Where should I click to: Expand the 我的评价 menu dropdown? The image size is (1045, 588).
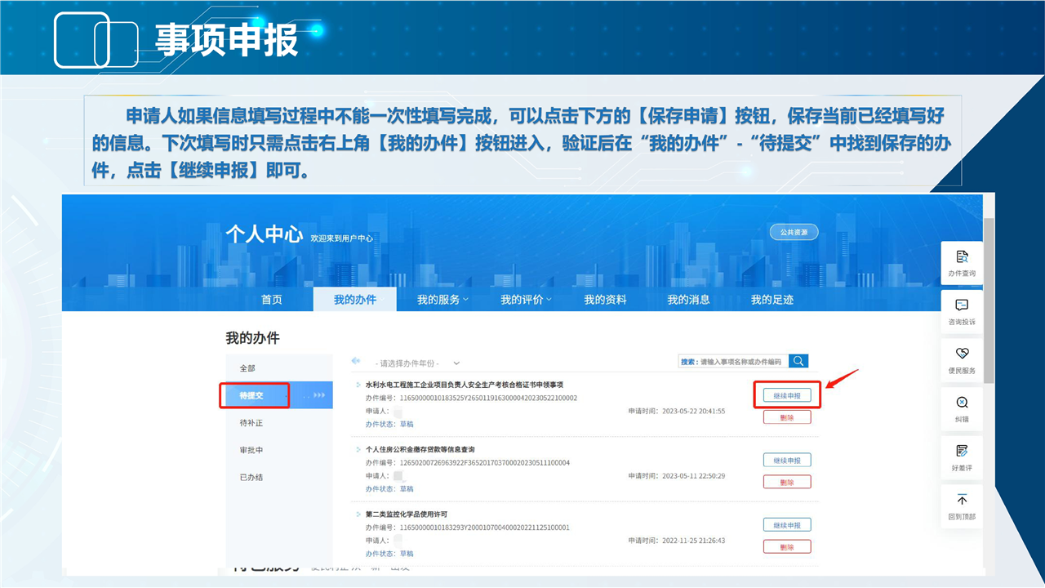(x=526, y=300)
